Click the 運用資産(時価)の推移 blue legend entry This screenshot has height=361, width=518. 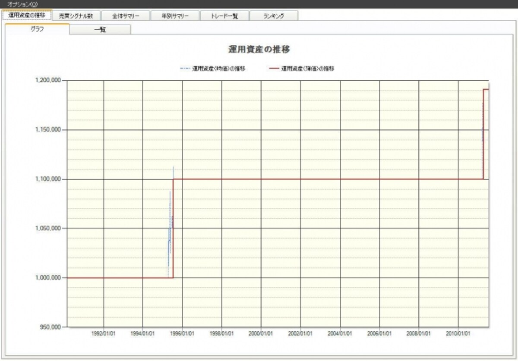click(x=213, y=68)
